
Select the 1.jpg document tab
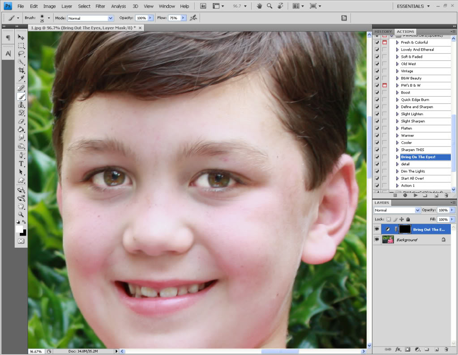[x=86, y=28]
